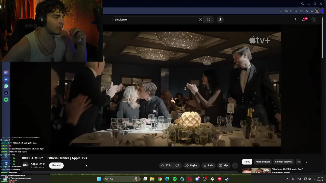This screenshot has height=183, width=326.
Task: Open options for Merhaba 10 Yıl Sonraki Ben video
Action: [309, 170]
